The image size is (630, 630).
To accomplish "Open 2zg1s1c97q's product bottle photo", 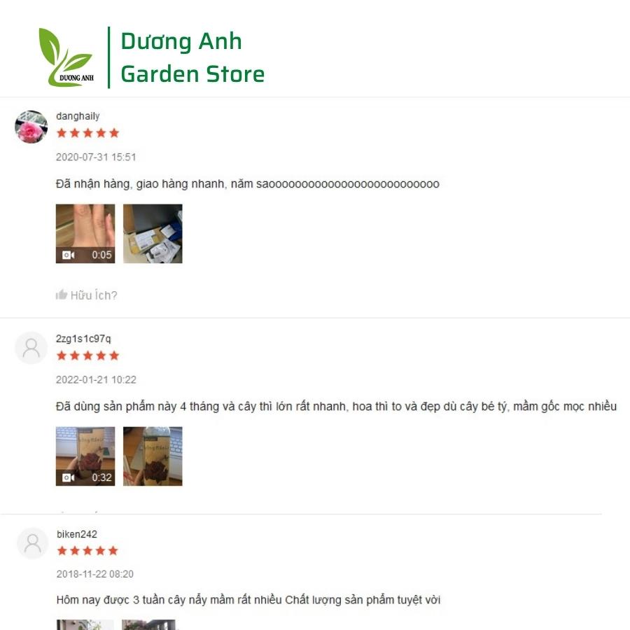I will [153, 456].
